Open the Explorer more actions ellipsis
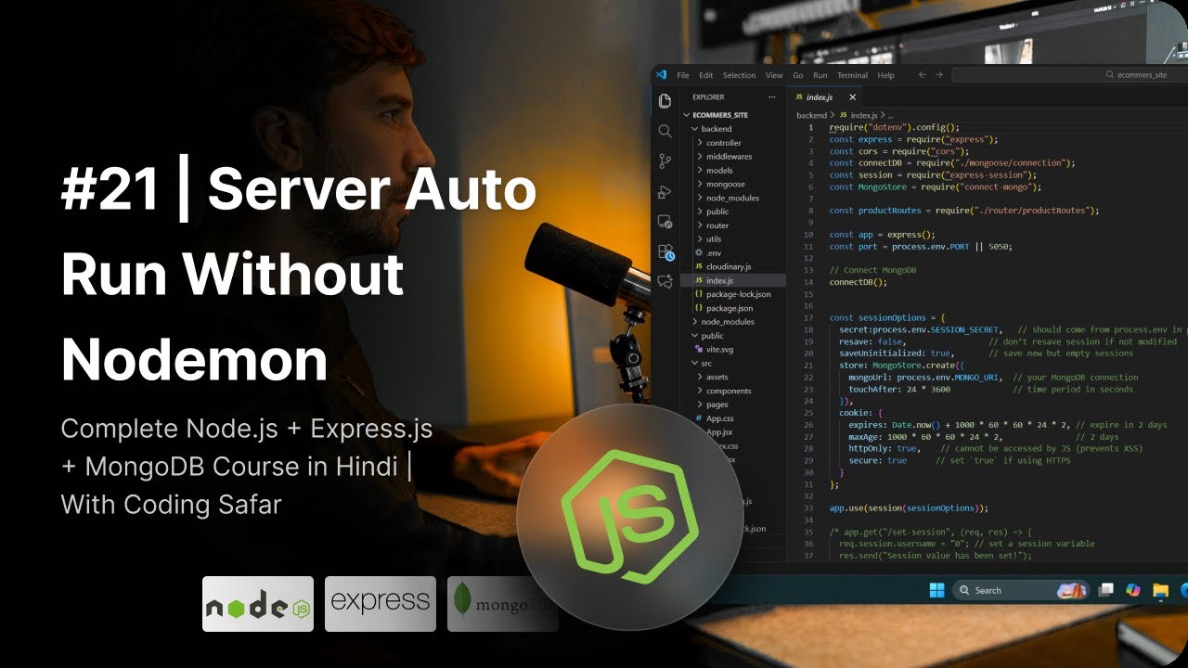 pyautogui.click(x=771, y=96)
